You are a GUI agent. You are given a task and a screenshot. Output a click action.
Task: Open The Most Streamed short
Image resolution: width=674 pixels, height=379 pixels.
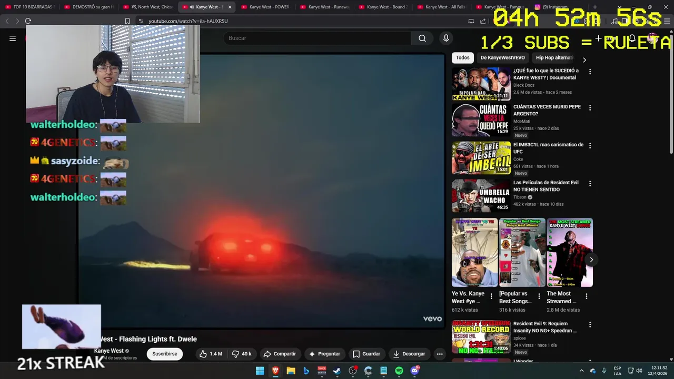tap(570, 253)
